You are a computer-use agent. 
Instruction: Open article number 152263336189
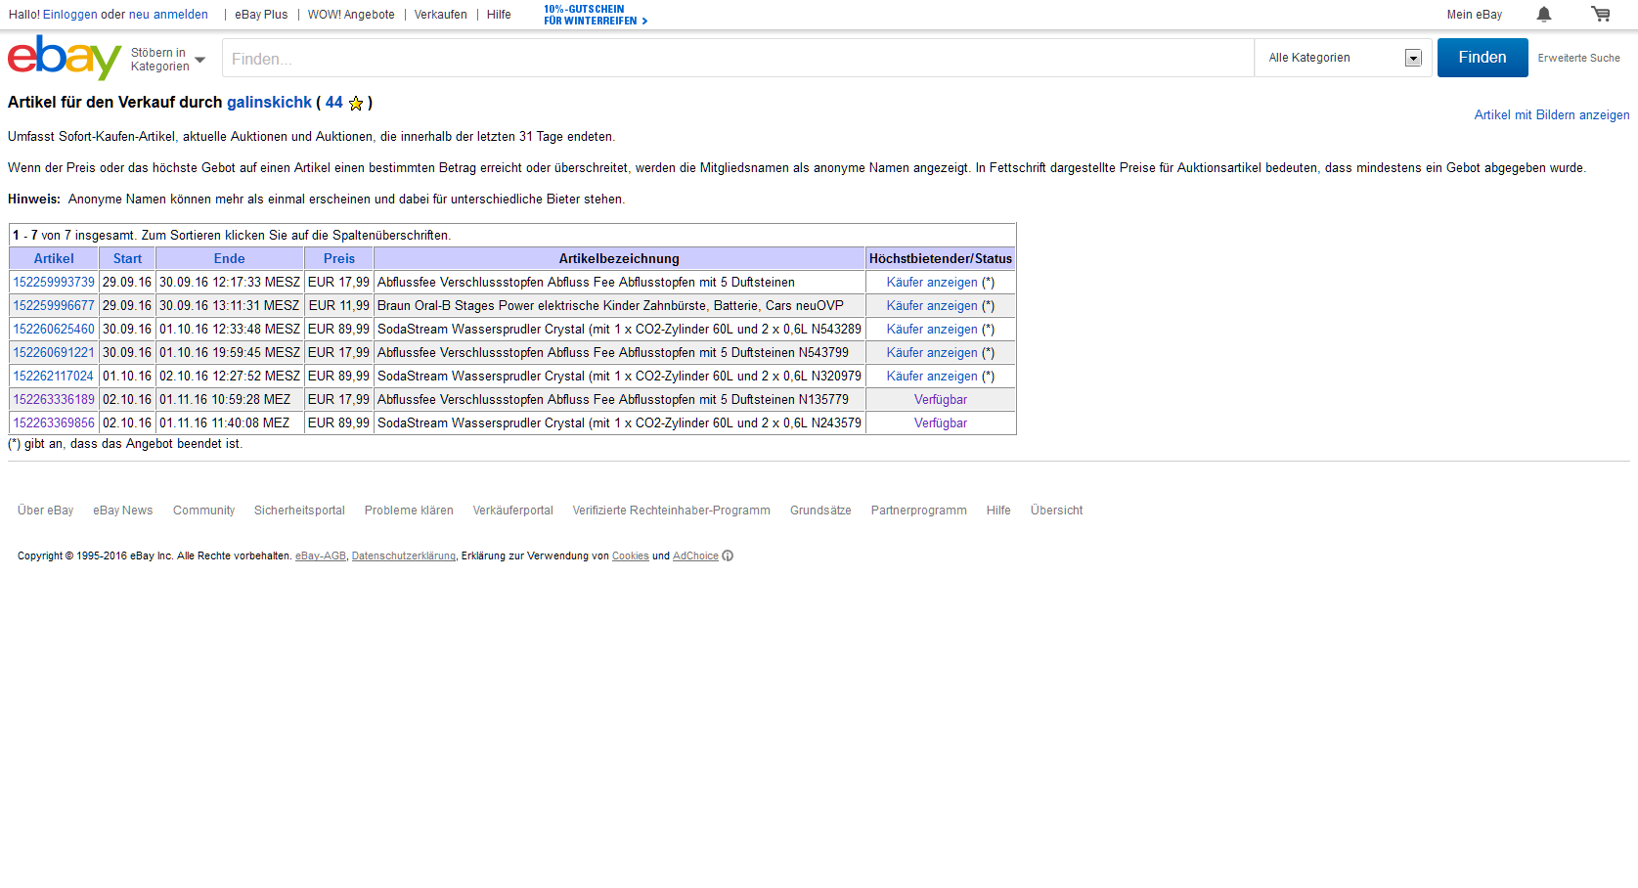coord(54,400)
